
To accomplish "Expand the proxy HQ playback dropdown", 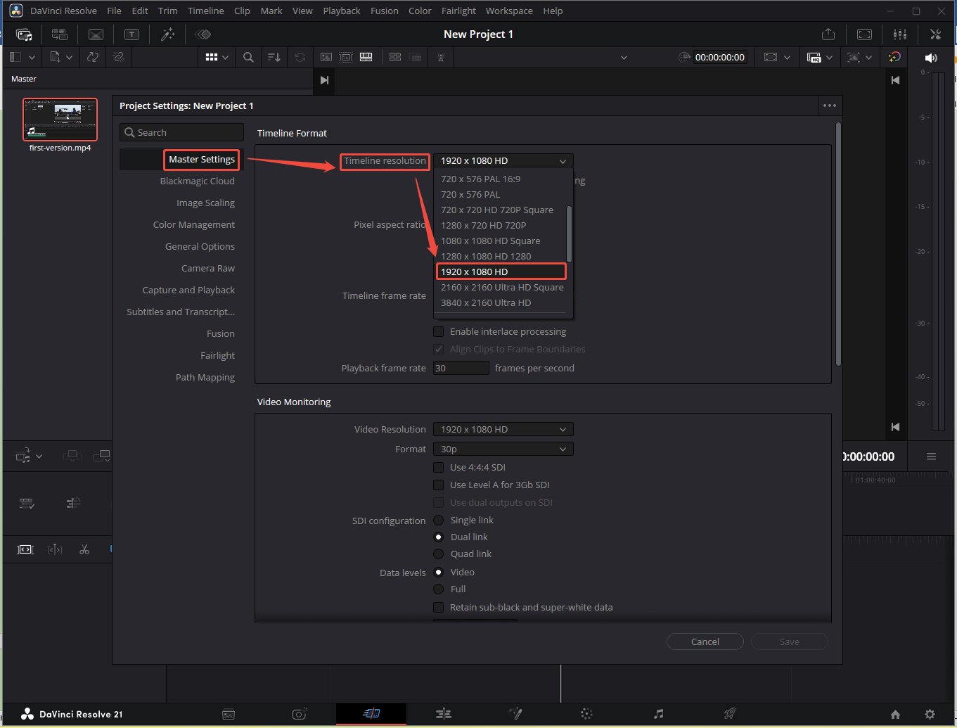I will click(x=830, y=58).
